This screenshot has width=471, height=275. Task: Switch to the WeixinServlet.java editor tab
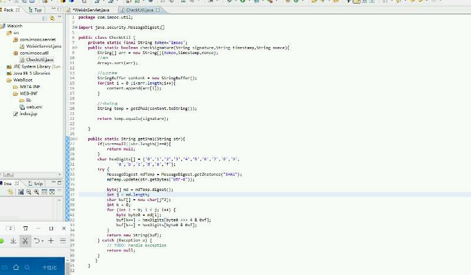[91, 10]
